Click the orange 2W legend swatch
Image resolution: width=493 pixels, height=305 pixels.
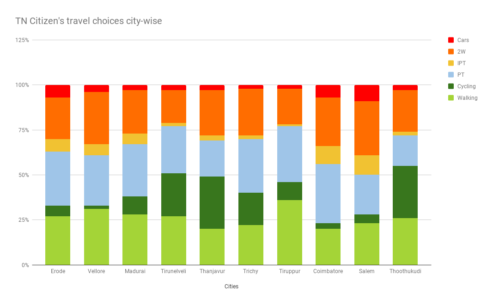coord(451,52)
